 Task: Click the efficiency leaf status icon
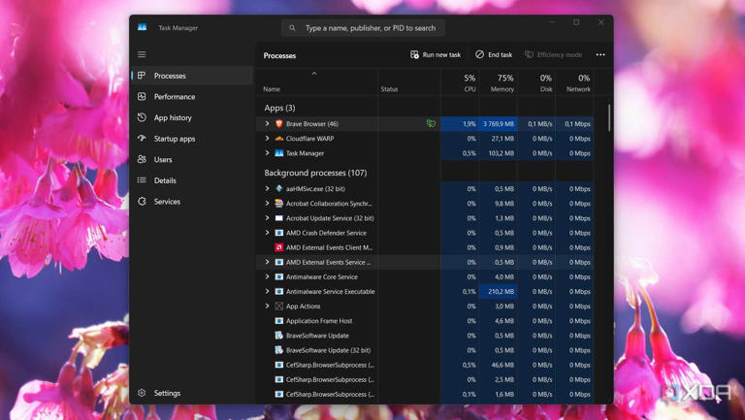click(x=431, y=124)
